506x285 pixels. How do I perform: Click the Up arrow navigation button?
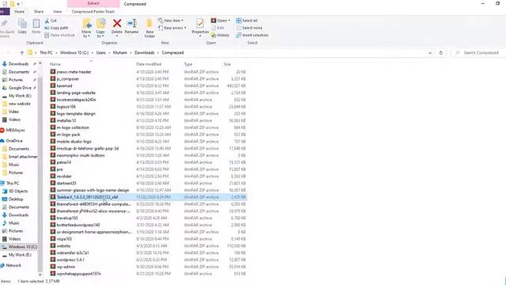tap(22, 53)
